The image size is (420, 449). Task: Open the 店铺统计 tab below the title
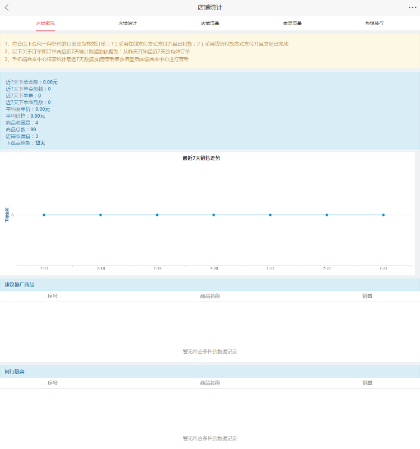click(127, 24)
